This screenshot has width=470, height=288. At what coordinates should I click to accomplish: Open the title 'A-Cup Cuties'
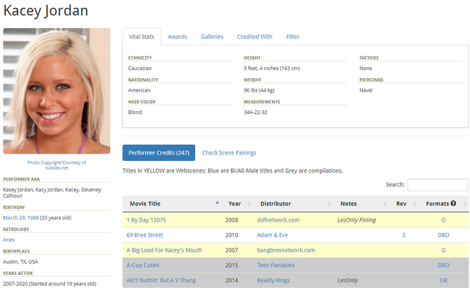tap(143, 266)
